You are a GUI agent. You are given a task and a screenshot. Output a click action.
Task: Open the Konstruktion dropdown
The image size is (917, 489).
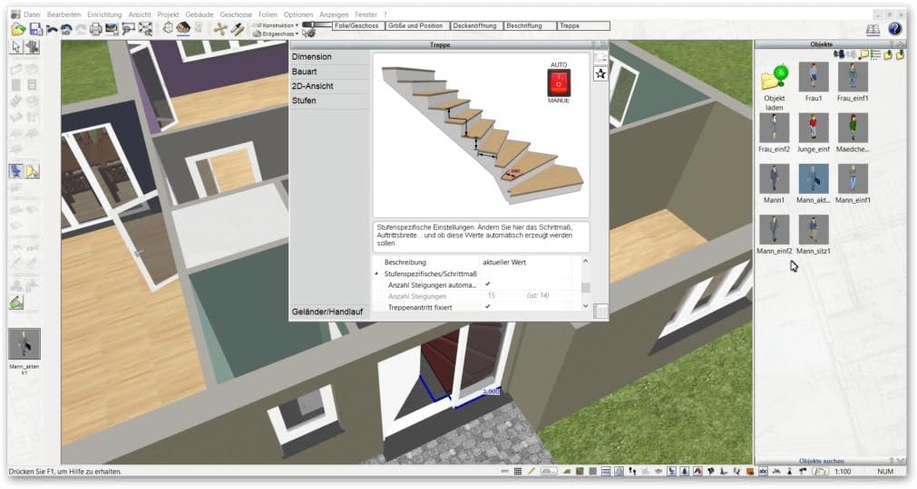[x=276, y=25]
